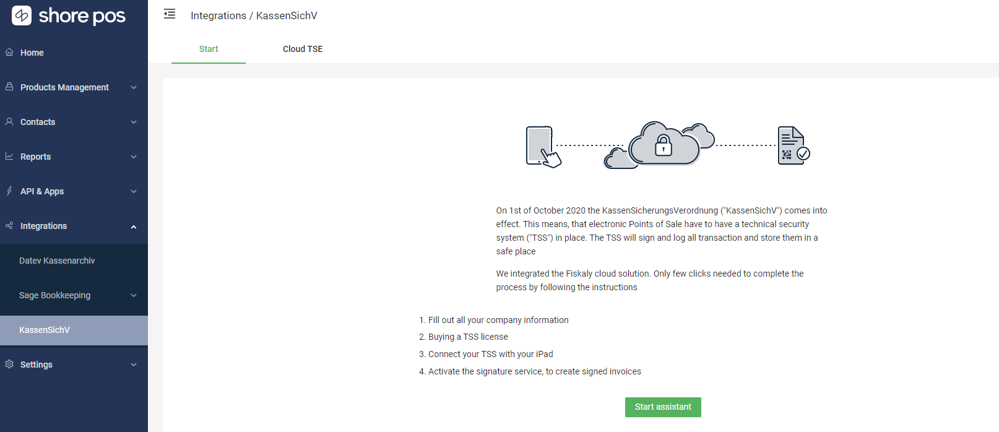The width and height of the screenshot is (999, 432).
Task: Click the 'We integrated the Fiskaly' paragraph
Action: pos(650,280)
